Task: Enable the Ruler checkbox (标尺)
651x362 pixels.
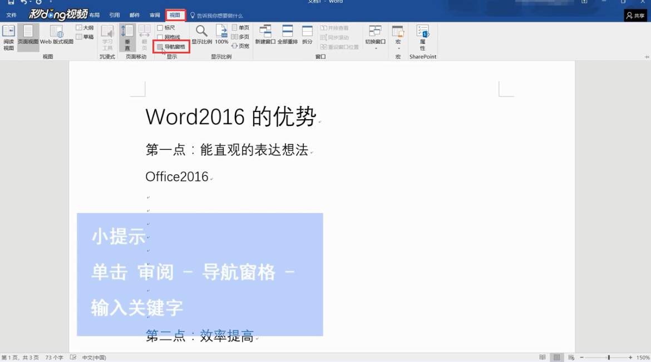Action: pos(160,28)
